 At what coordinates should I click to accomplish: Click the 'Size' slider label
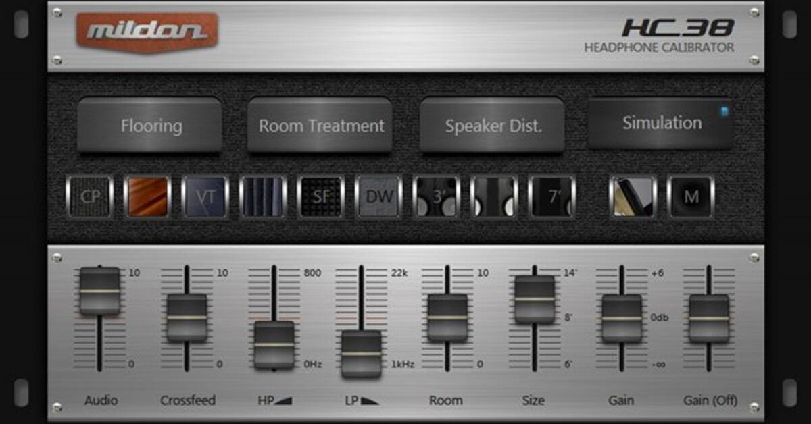pos(533,400)
